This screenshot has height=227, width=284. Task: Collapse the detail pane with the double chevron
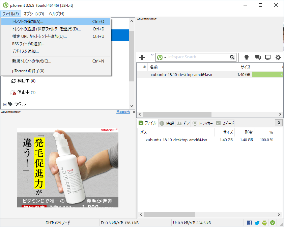pyautogui.click(x=279, y=123)
